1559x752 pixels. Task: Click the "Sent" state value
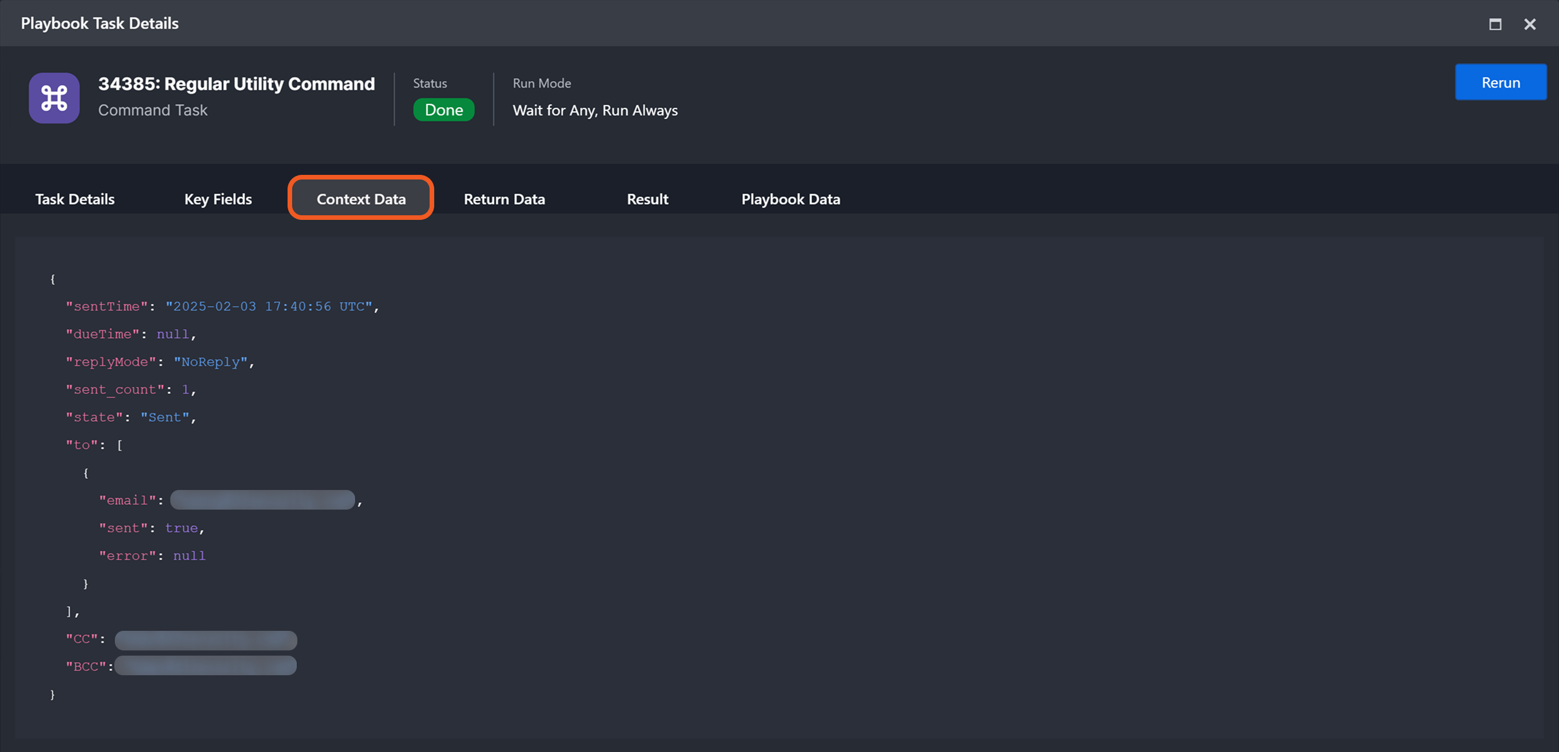click(x=165, y=417)
